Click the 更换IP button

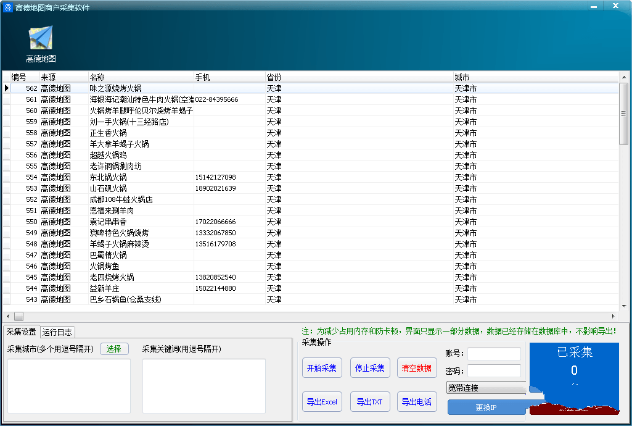pyautogui.click(x=486, y=407)
